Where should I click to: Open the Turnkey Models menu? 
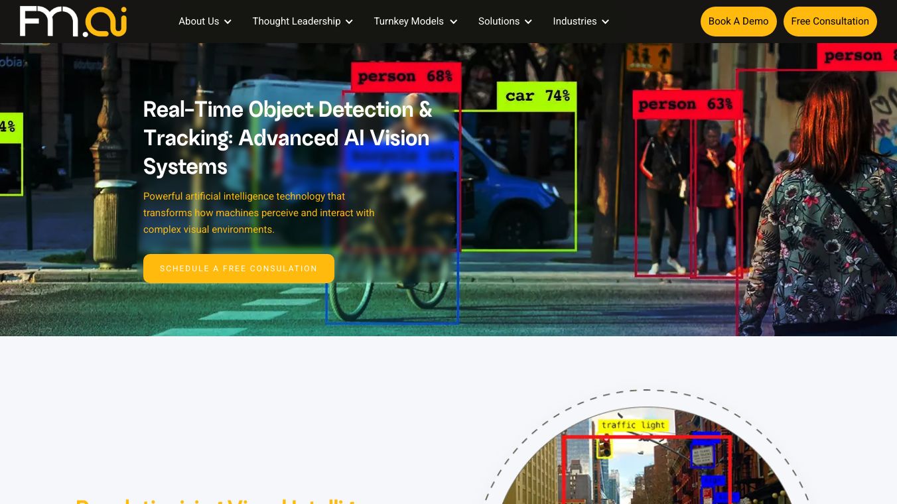pos(409,21)
